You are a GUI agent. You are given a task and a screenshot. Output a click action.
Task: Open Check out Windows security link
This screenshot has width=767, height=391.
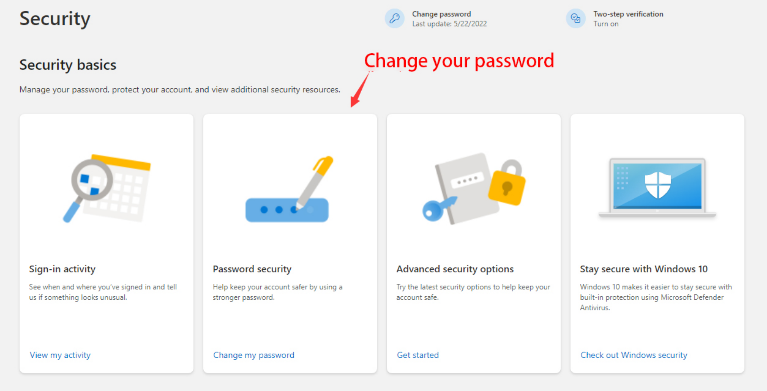634,355
